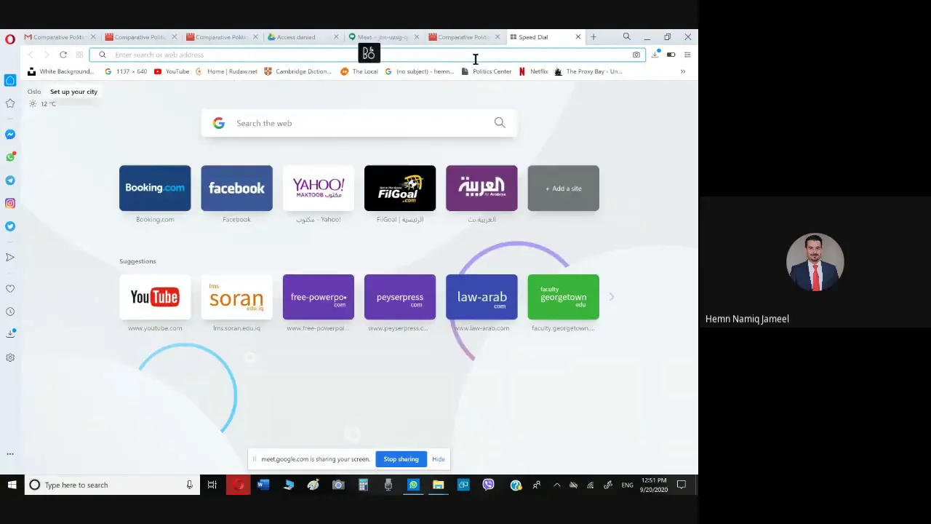Open YouTube bookmark in bookmarks bar
This screenshot has width=931, height=524.
tap(172, 71)
